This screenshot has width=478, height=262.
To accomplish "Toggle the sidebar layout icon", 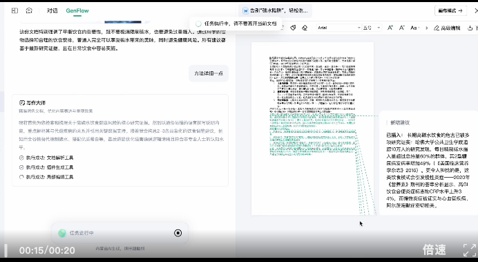I will tap(15, 10).
